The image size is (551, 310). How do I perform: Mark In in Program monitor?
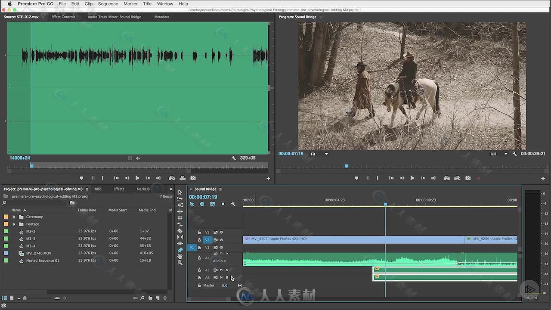pos(368,178)
